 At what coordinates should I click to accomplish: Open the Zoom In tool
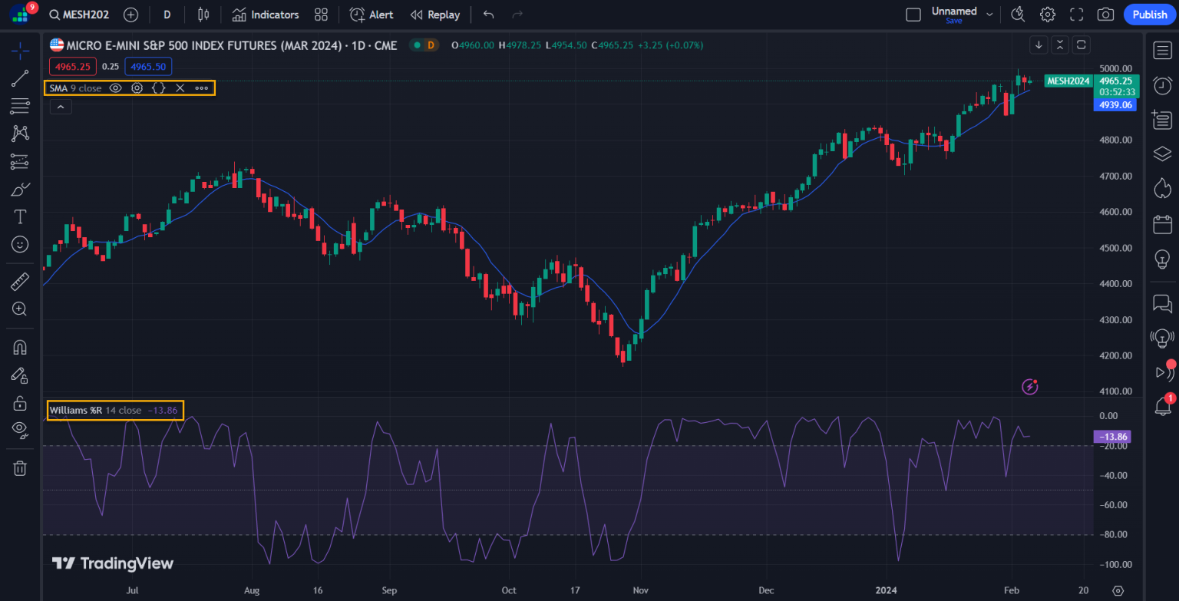tap(20, 309)
